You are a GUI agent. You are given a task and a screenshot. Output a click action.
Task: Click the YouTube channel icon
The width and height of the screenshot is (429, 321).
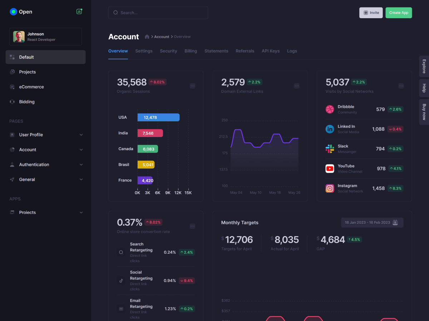tap(330, 168)
